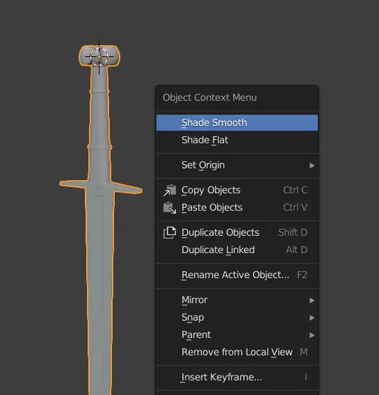Screen dimensions: 379x395
Task: Open the Mirror submenu
Action: click(x=237, y=300)
